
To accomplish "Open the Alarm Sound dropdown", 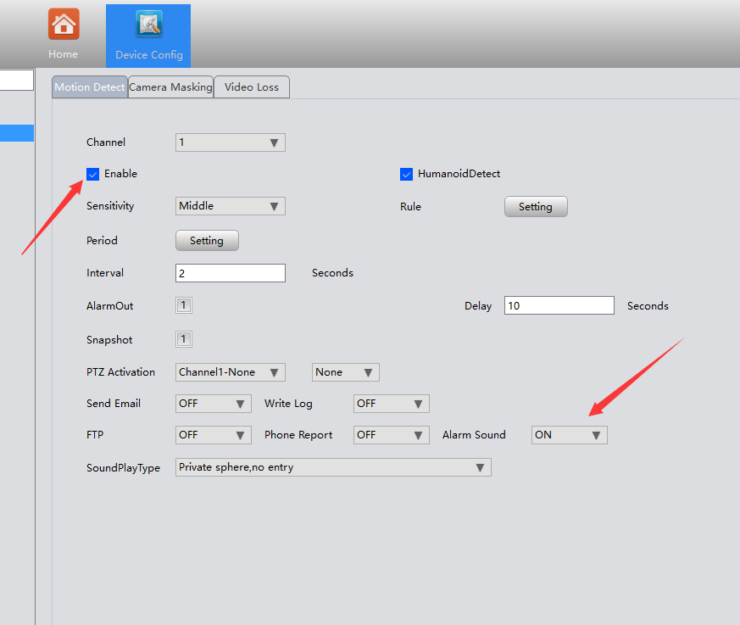I will coord(569,435).
